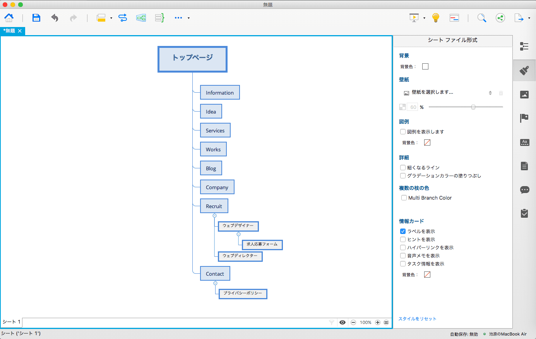The width and height of the screenshot is (536, 339).
Task: Delete wallpaper with trash icon
Action: [x=501, y=93]
